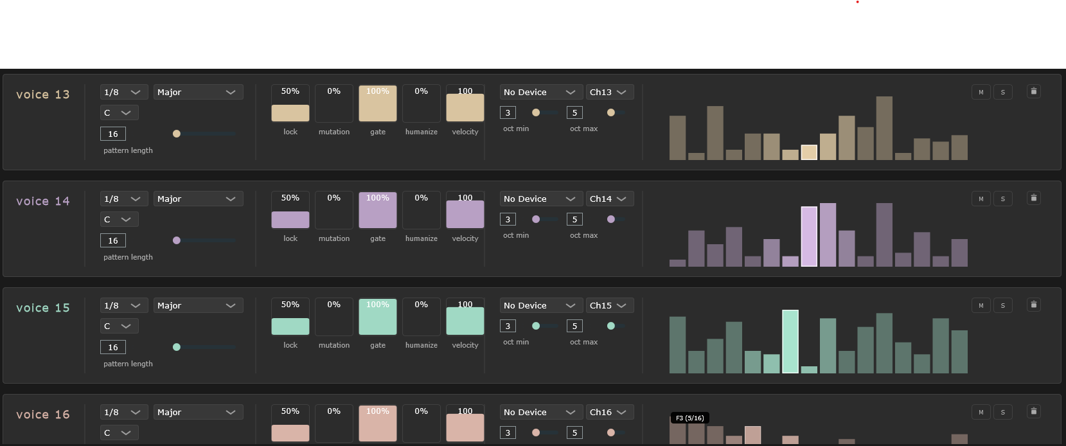Click voice 13 pattern length field 16
The height and width of the screenshot is (446, 1066).
click(x=113, y=134)
